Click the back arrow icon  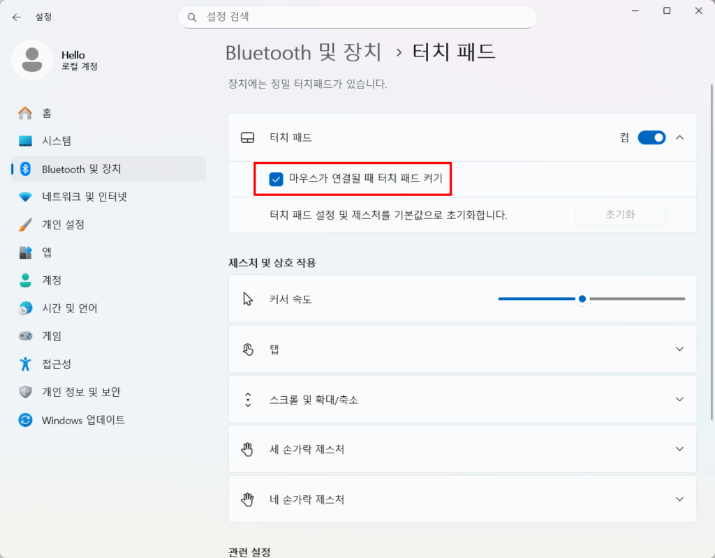click(17, 17)
